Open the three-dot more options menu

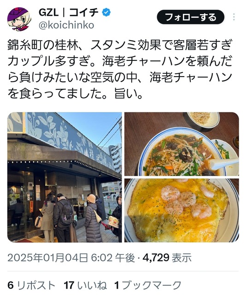pyautogui.click(x=234, y=17)
